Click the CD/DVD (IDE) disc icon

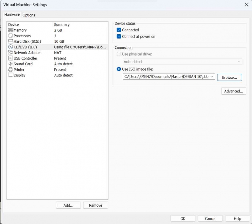[10, 47]
